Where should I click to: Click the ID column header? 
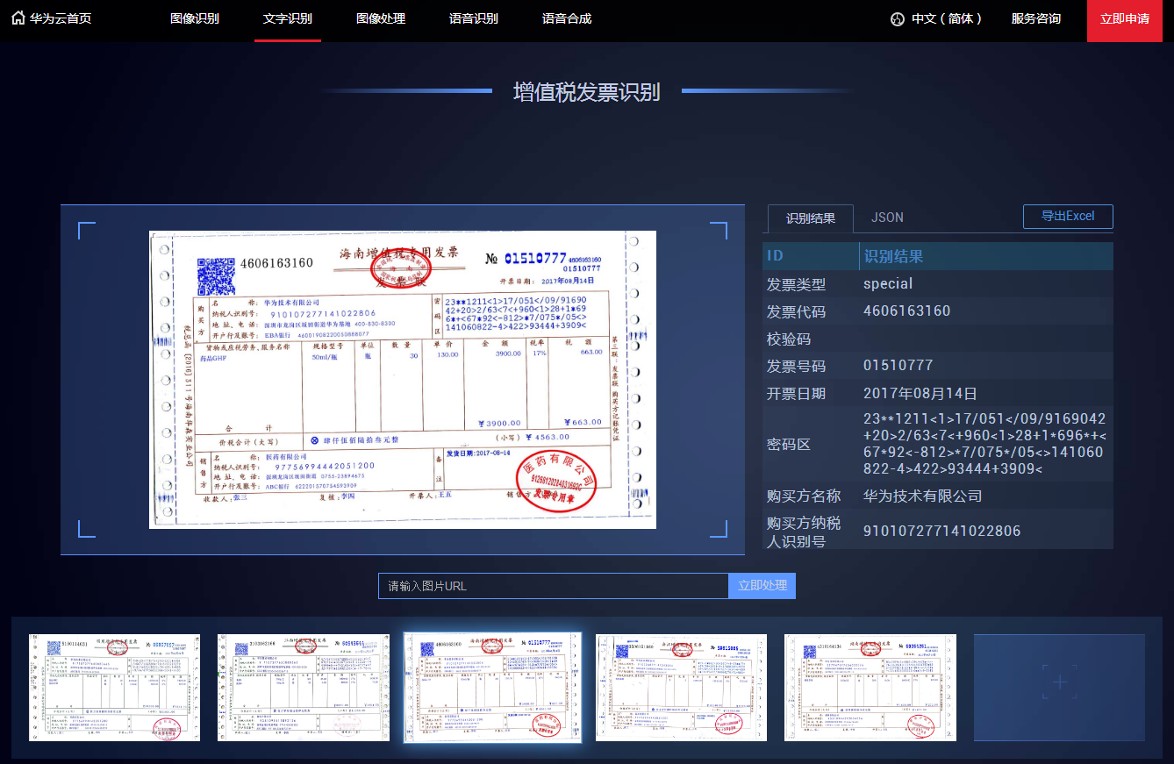pos(775,256)
